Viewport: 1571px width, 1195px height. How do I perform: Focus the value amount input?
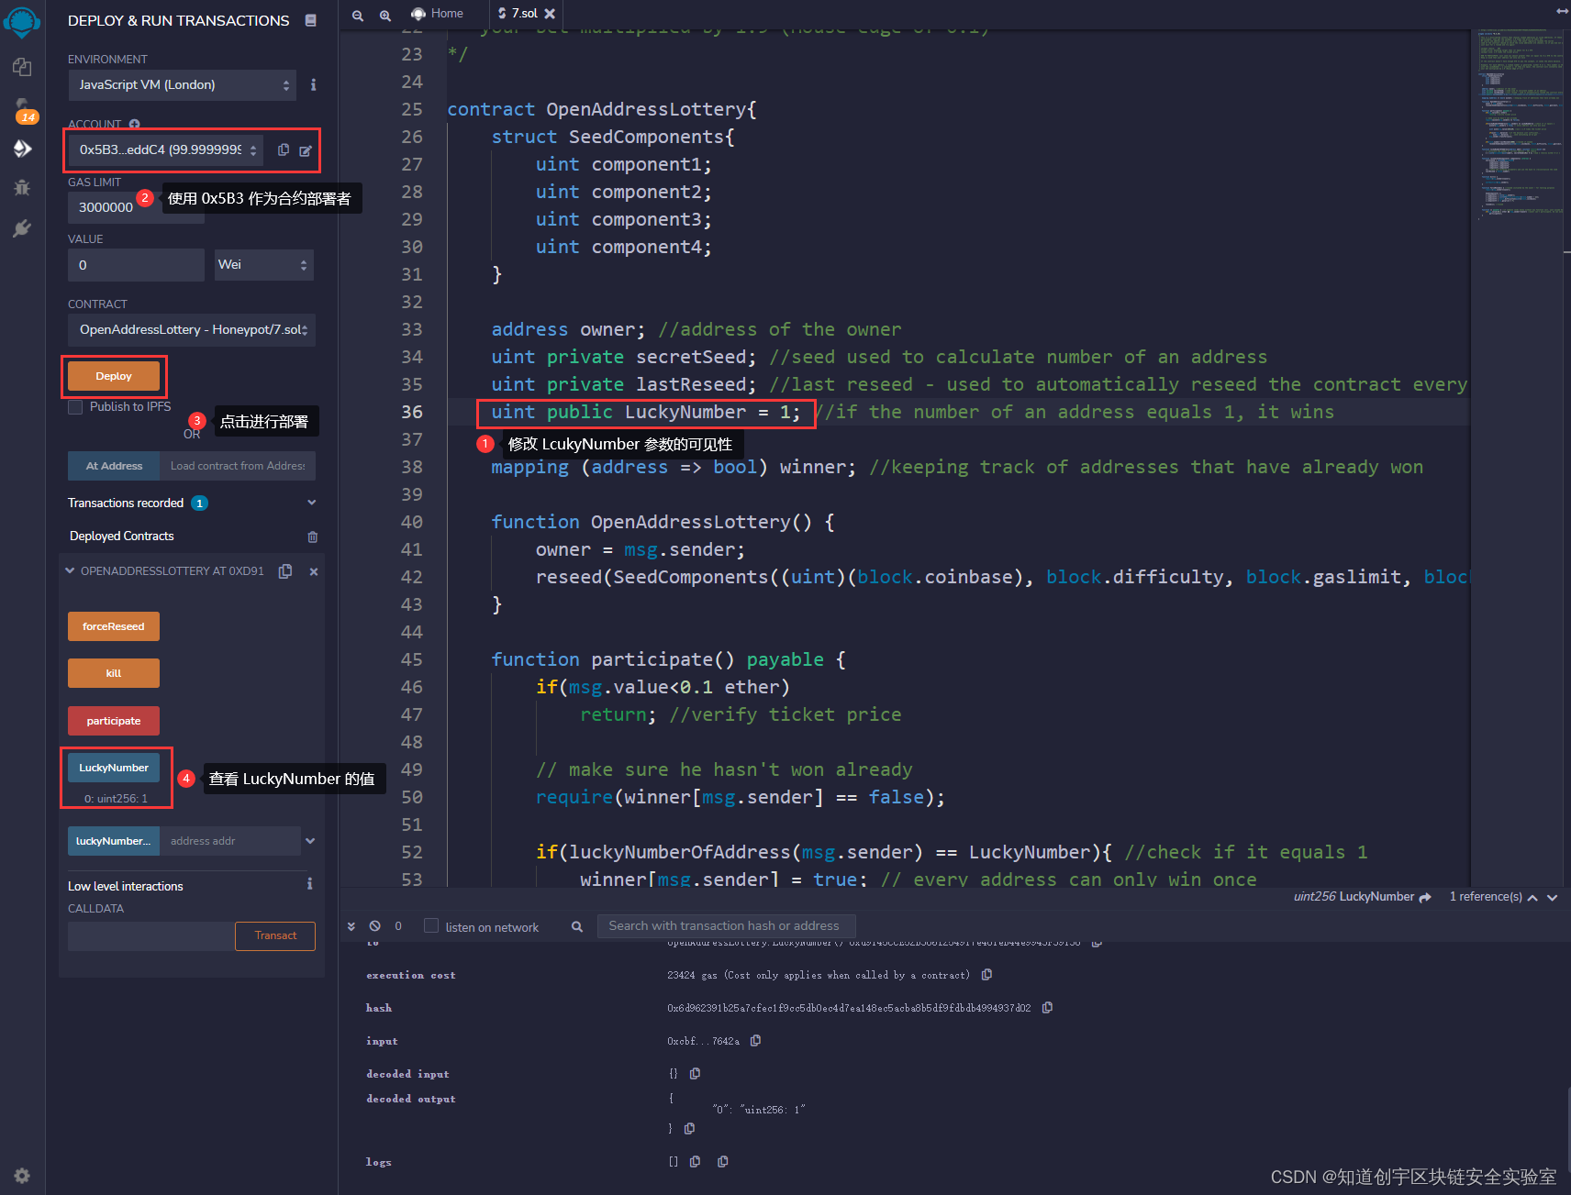(x=137, y=265)
